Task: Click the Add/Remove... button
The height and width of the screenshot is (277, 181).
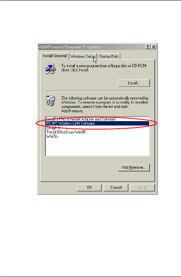Action: [134, 167]
